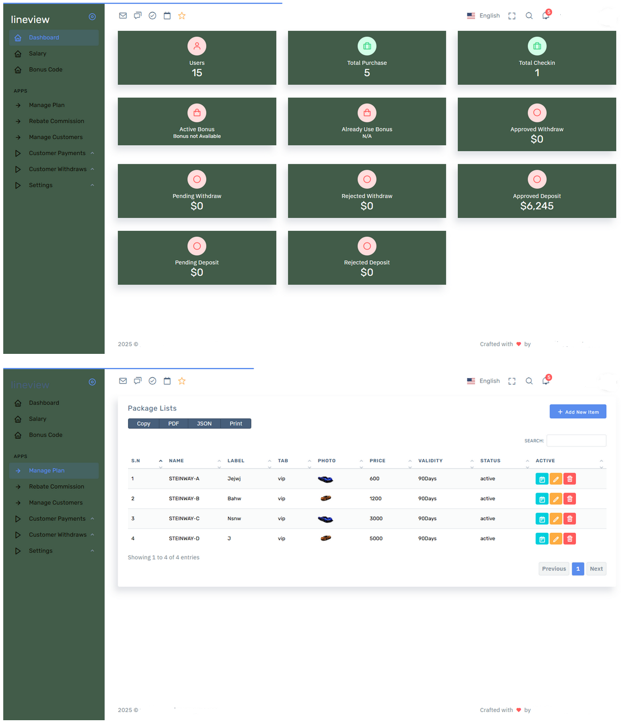Open the calendar icon in the top toolbar
Viewport: 621px width, 724px height.
pyautogui.click(x=167, y=16)
